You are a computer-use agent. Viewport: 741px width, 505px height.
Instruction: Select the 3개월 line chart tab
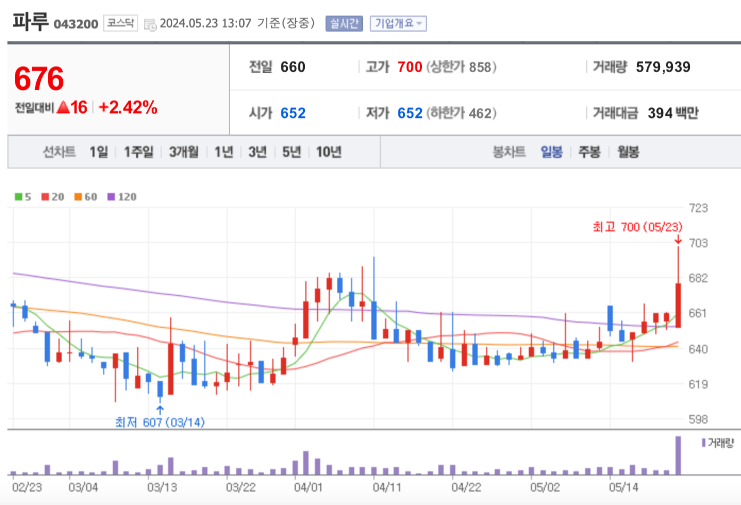click(184, 152)
